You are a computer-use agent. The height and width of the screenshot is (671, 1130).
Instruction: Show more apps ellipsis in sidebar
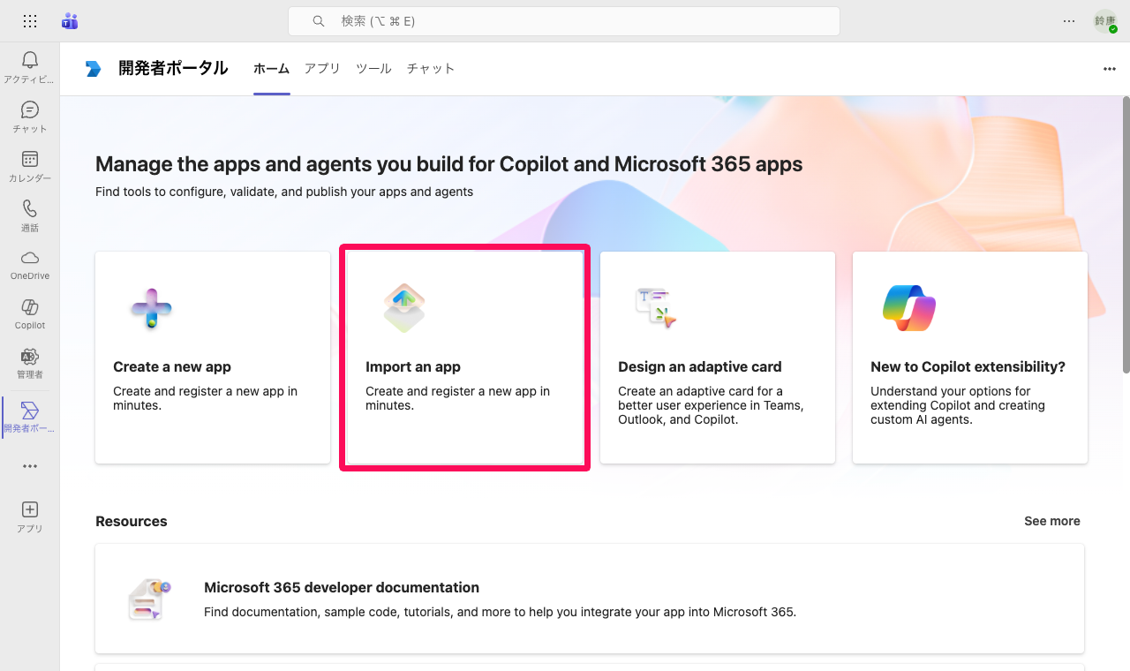(x=30, y=466)
